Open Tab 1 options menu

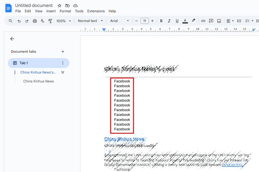click(63, 63)
